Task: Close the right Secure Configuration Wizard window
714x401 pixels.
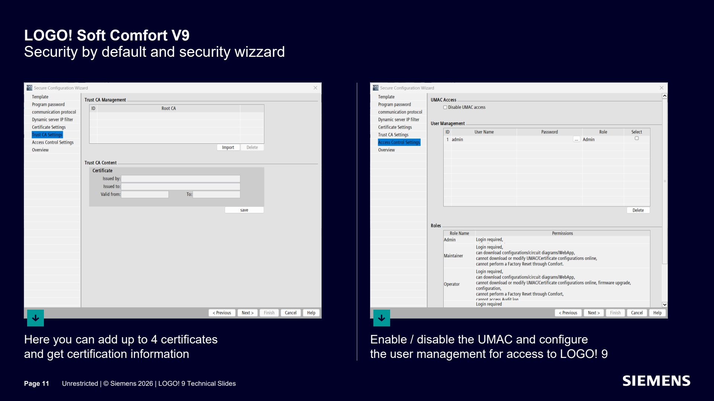Action: point(662,88)
